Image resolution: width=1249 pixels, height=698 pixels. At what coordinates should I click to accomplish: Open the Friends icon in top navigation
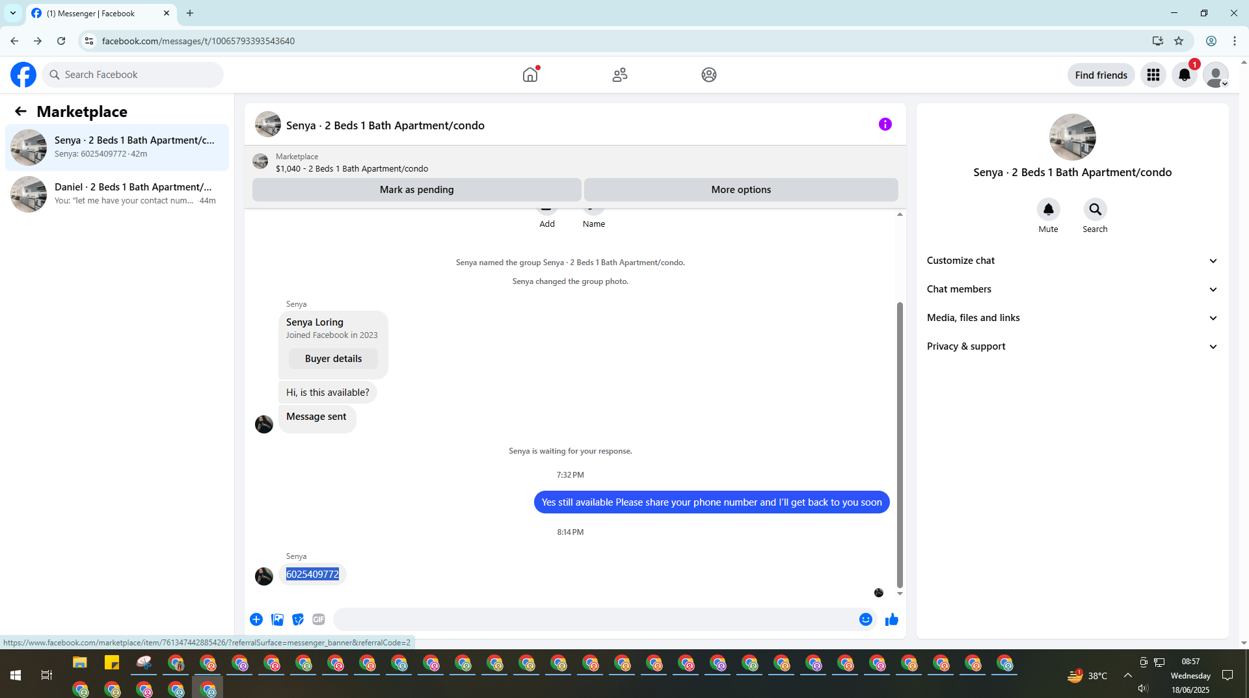[x=620, y=75]
